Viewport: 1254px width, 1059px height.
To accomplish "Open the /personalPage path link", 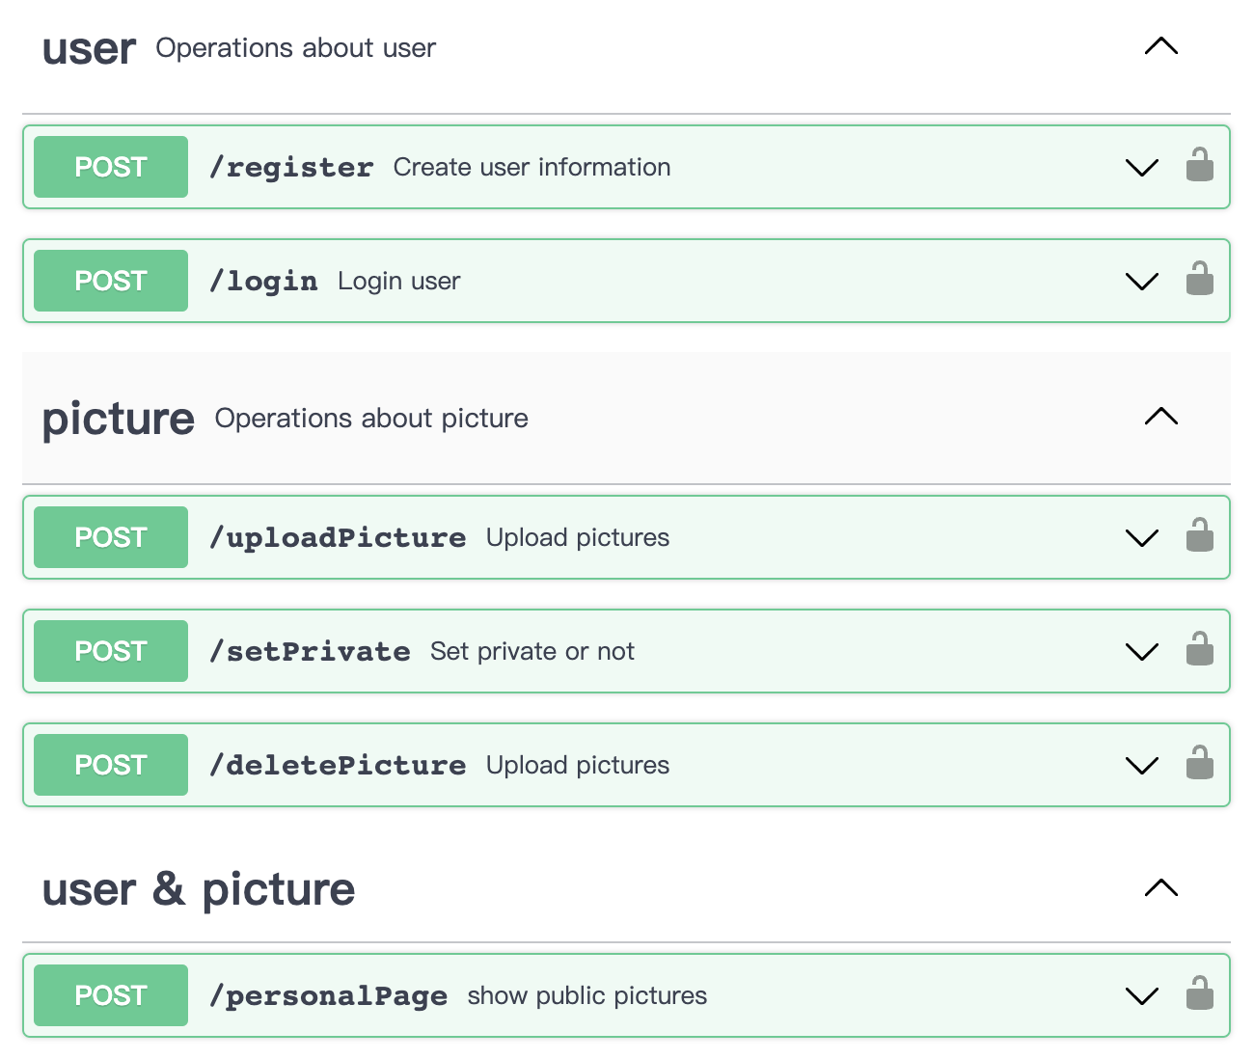I will (x=329, y=995).
